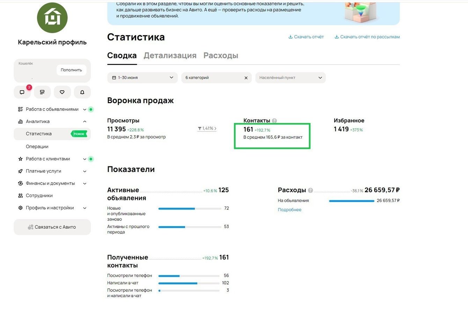Click download icon beside Скачать отчёт

pos(290,37)
